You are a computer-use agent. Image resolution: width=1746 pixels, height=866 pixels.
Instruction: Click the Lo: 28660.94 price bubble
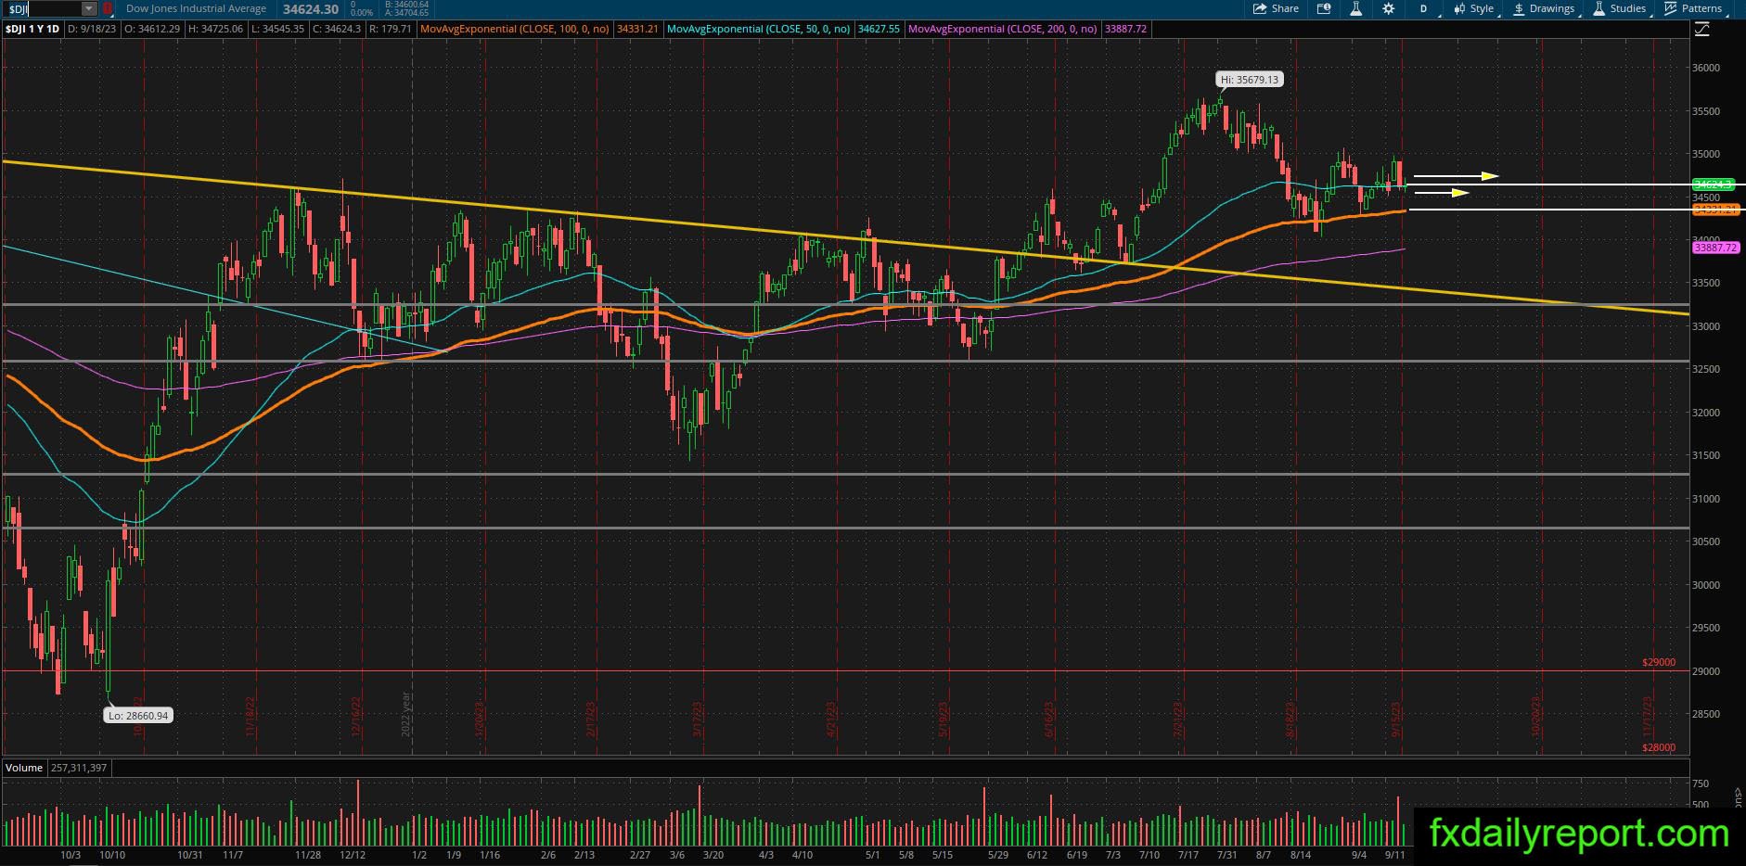[x=138, y=716]
